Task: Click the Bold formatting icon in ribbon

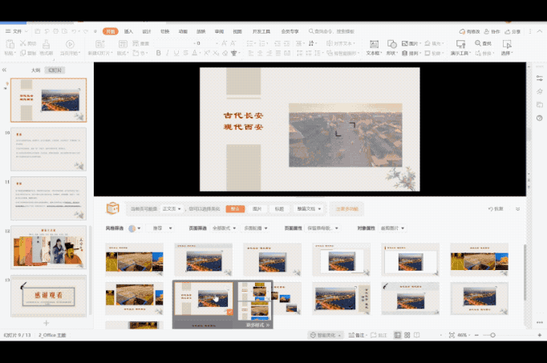Action: coord(158,54)
